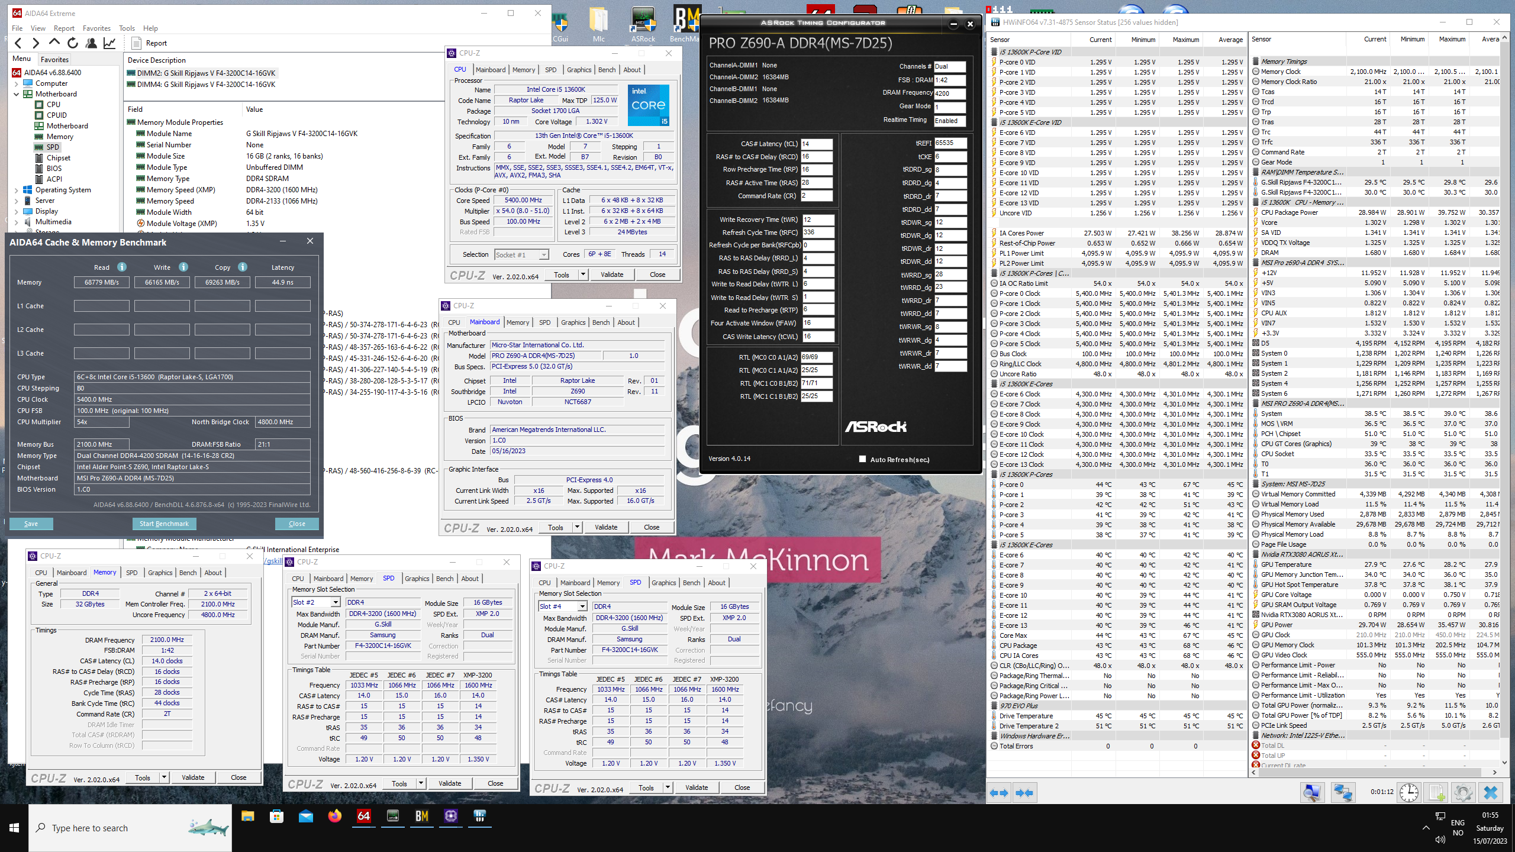Open Tools dropdown arrow in CPU-Z CPU window
This screenshot has height=852, width=1515.
tap(583, 275)
